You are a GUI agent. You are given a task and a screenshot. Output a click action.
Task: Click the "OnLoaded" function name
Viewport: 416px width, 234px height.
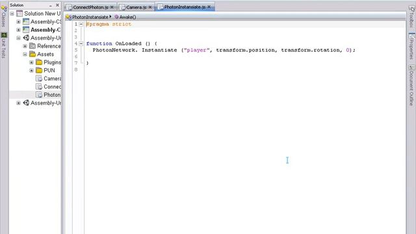point(128,44)
